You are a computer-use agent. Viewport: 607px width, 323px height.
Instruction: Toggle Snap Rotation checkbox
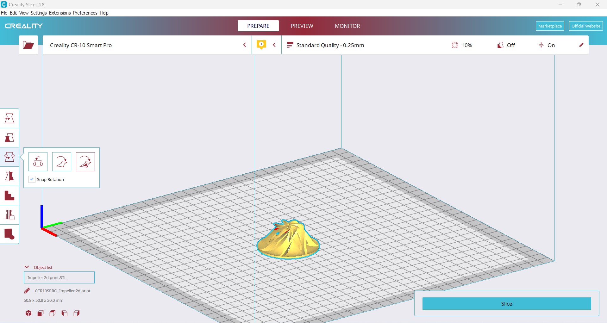coord(32,179)
